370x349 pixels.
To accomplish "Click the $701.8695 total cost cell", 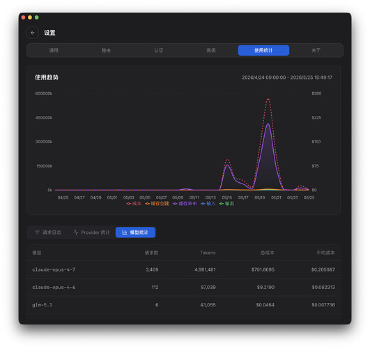I will click(263, 269).
